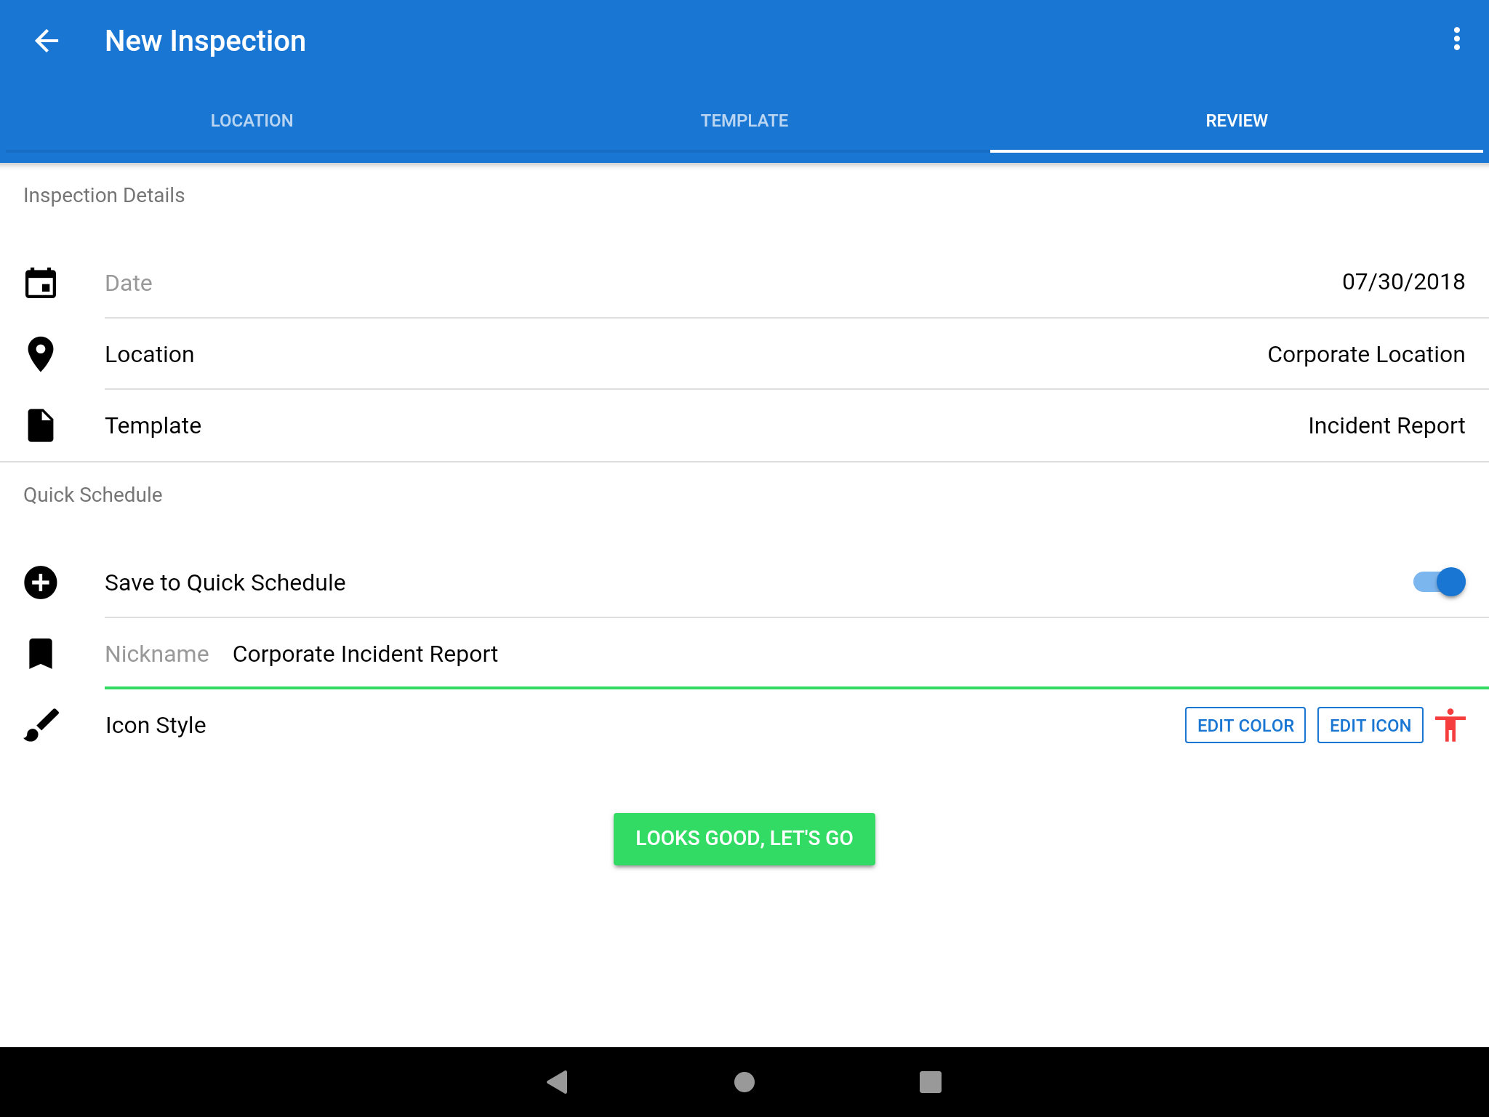Viewport: 1489px width, 1117px height.
Task: Click the document icon beside Template
Action: [41, 425]
